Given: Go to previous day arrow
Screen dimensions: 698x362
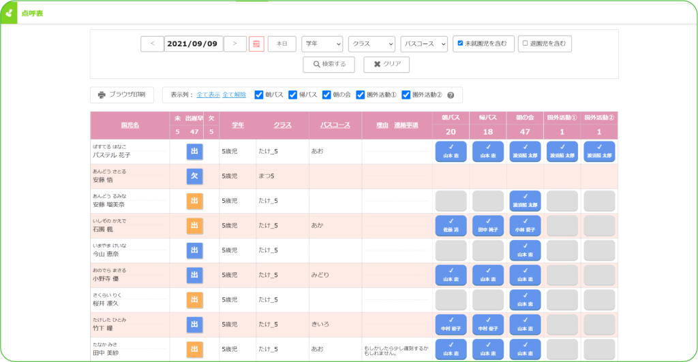Looking at the screenshot, I should click(x=152, y=44).
